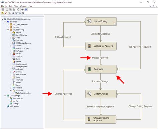Click the Revisions red checkmark icon

coord(14,72)
